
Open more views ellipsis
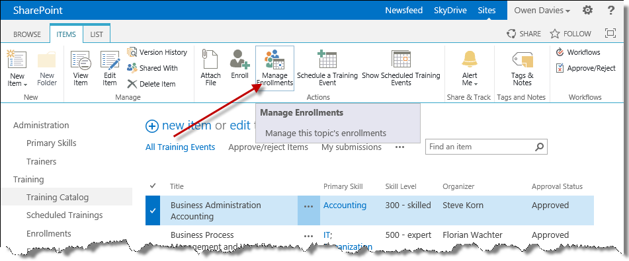[x=399, y=147]
